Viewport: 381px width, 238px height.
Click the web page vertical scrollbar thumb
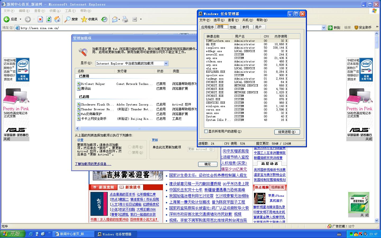pyautogui.click(x=377, y=42)
